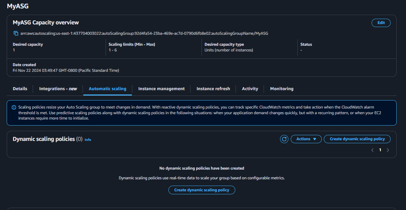Click the header Create dynamic scaling policy button
406x210 pixels.
pos(357,139)
